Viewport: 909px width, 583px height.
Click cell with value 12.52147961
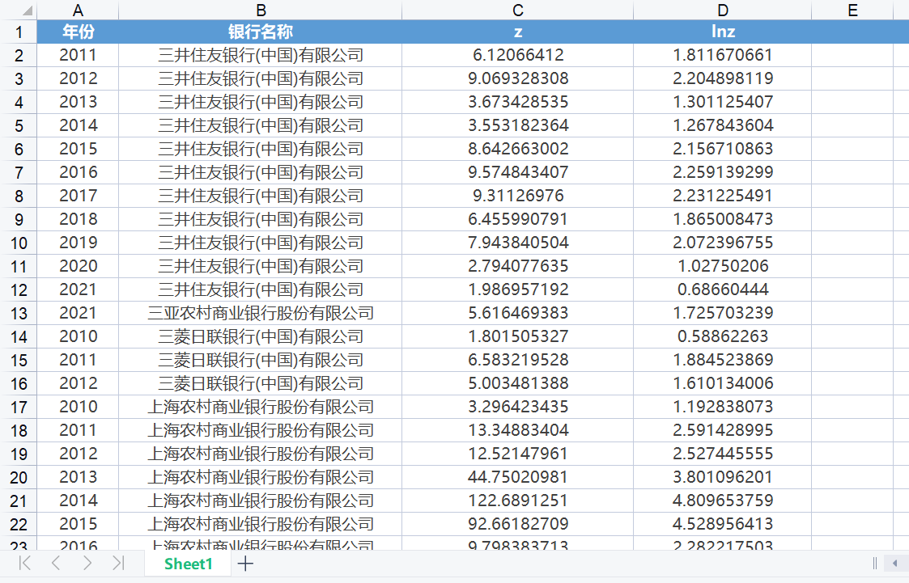(x=518, y=454)
